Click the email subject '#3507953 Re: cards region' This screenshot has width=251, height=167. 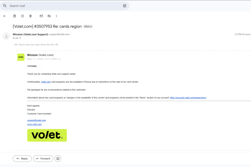tap(58, 26)
